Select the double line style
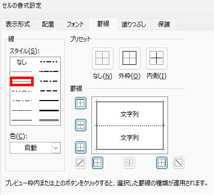The image size is (214, 195). (x=49, y=120)
